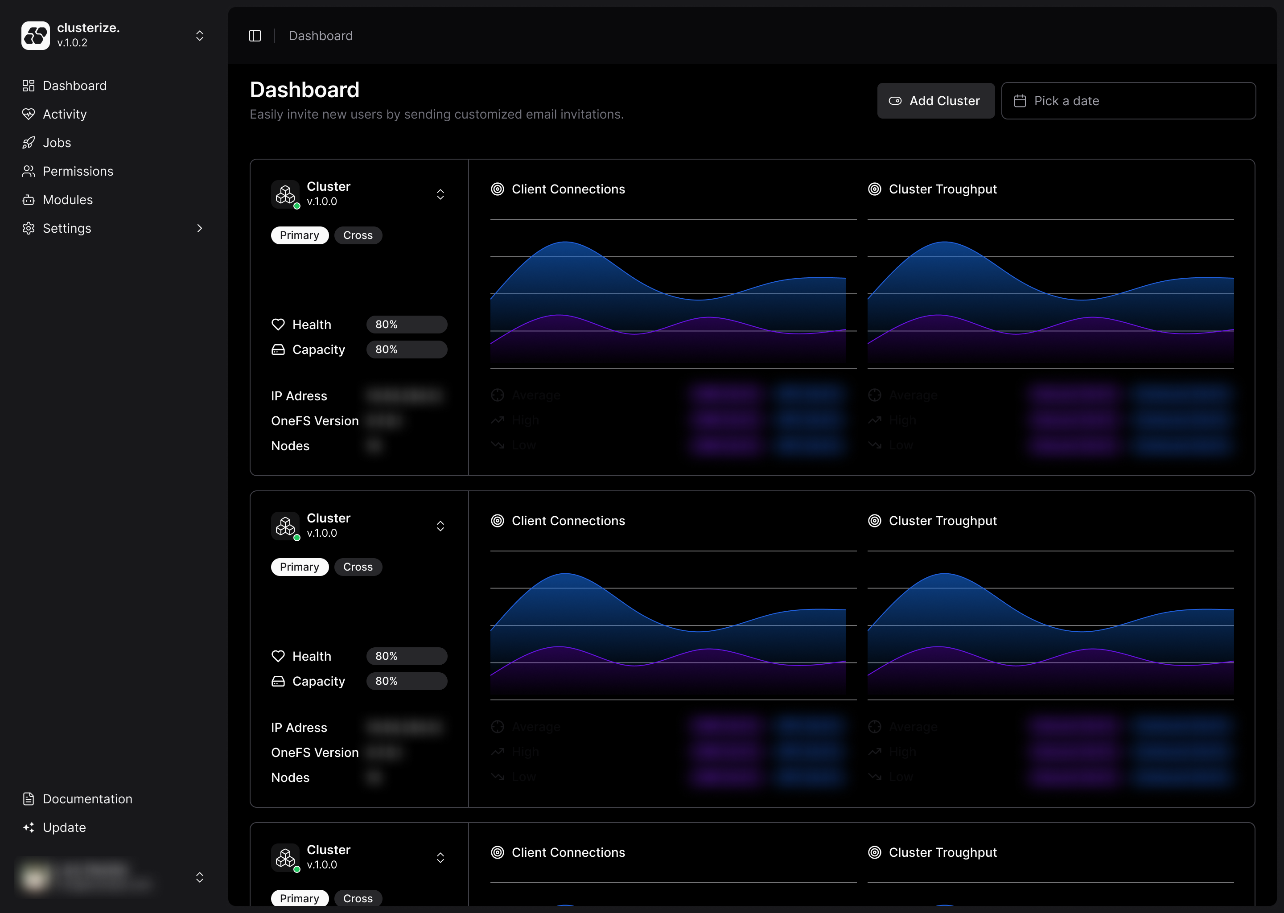The image size is (1284, 913).
Task: Go to Activity in the sidebar
Action: coord(114,114)
